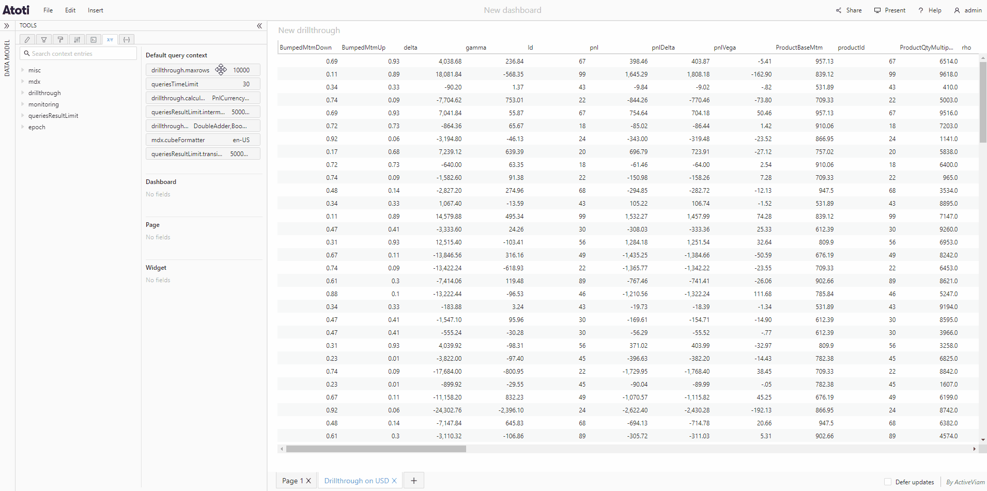
Task: Click the Atoti logo
Action: click(x=16, y=10)
